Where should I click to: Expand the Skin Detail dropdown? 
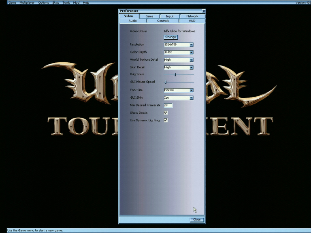(192, 68)
